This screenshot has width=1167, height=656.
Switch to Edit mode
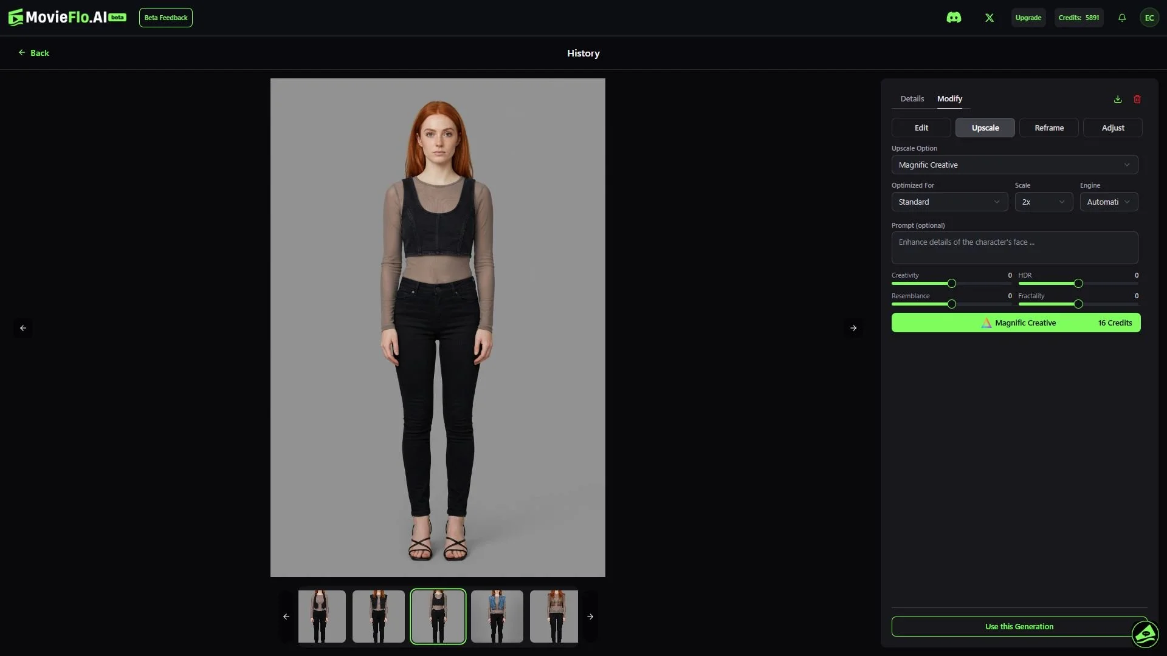tap(921, 128)
